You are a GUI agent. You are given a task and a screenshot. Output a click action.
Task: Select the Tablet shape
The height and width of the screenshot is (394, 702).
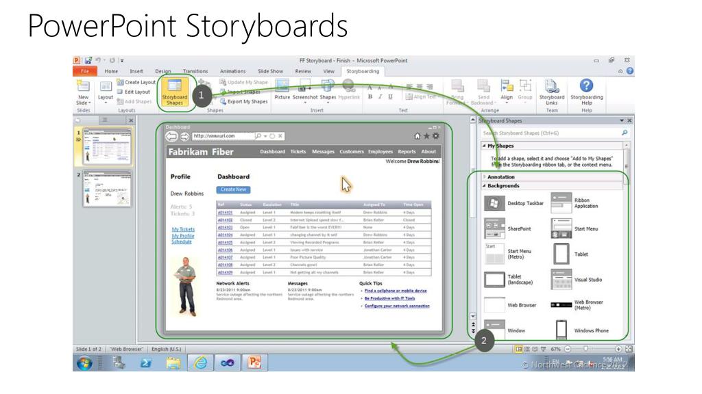pos(570,254)
